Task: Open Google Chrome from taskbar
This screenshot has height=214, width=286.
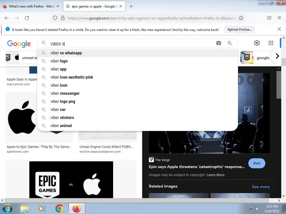Action: [59, 209]
